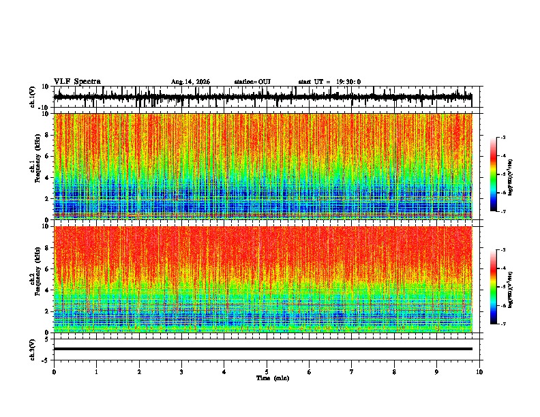Click time-axis tick label "5" at the bottom
Screen dimensions: 540x417
267,372
